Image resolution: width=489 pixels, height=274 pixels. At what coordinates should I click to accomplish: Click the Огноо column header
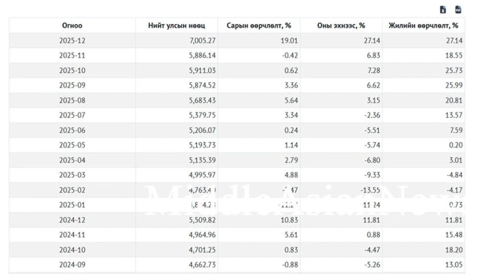[x=72, y=25]
